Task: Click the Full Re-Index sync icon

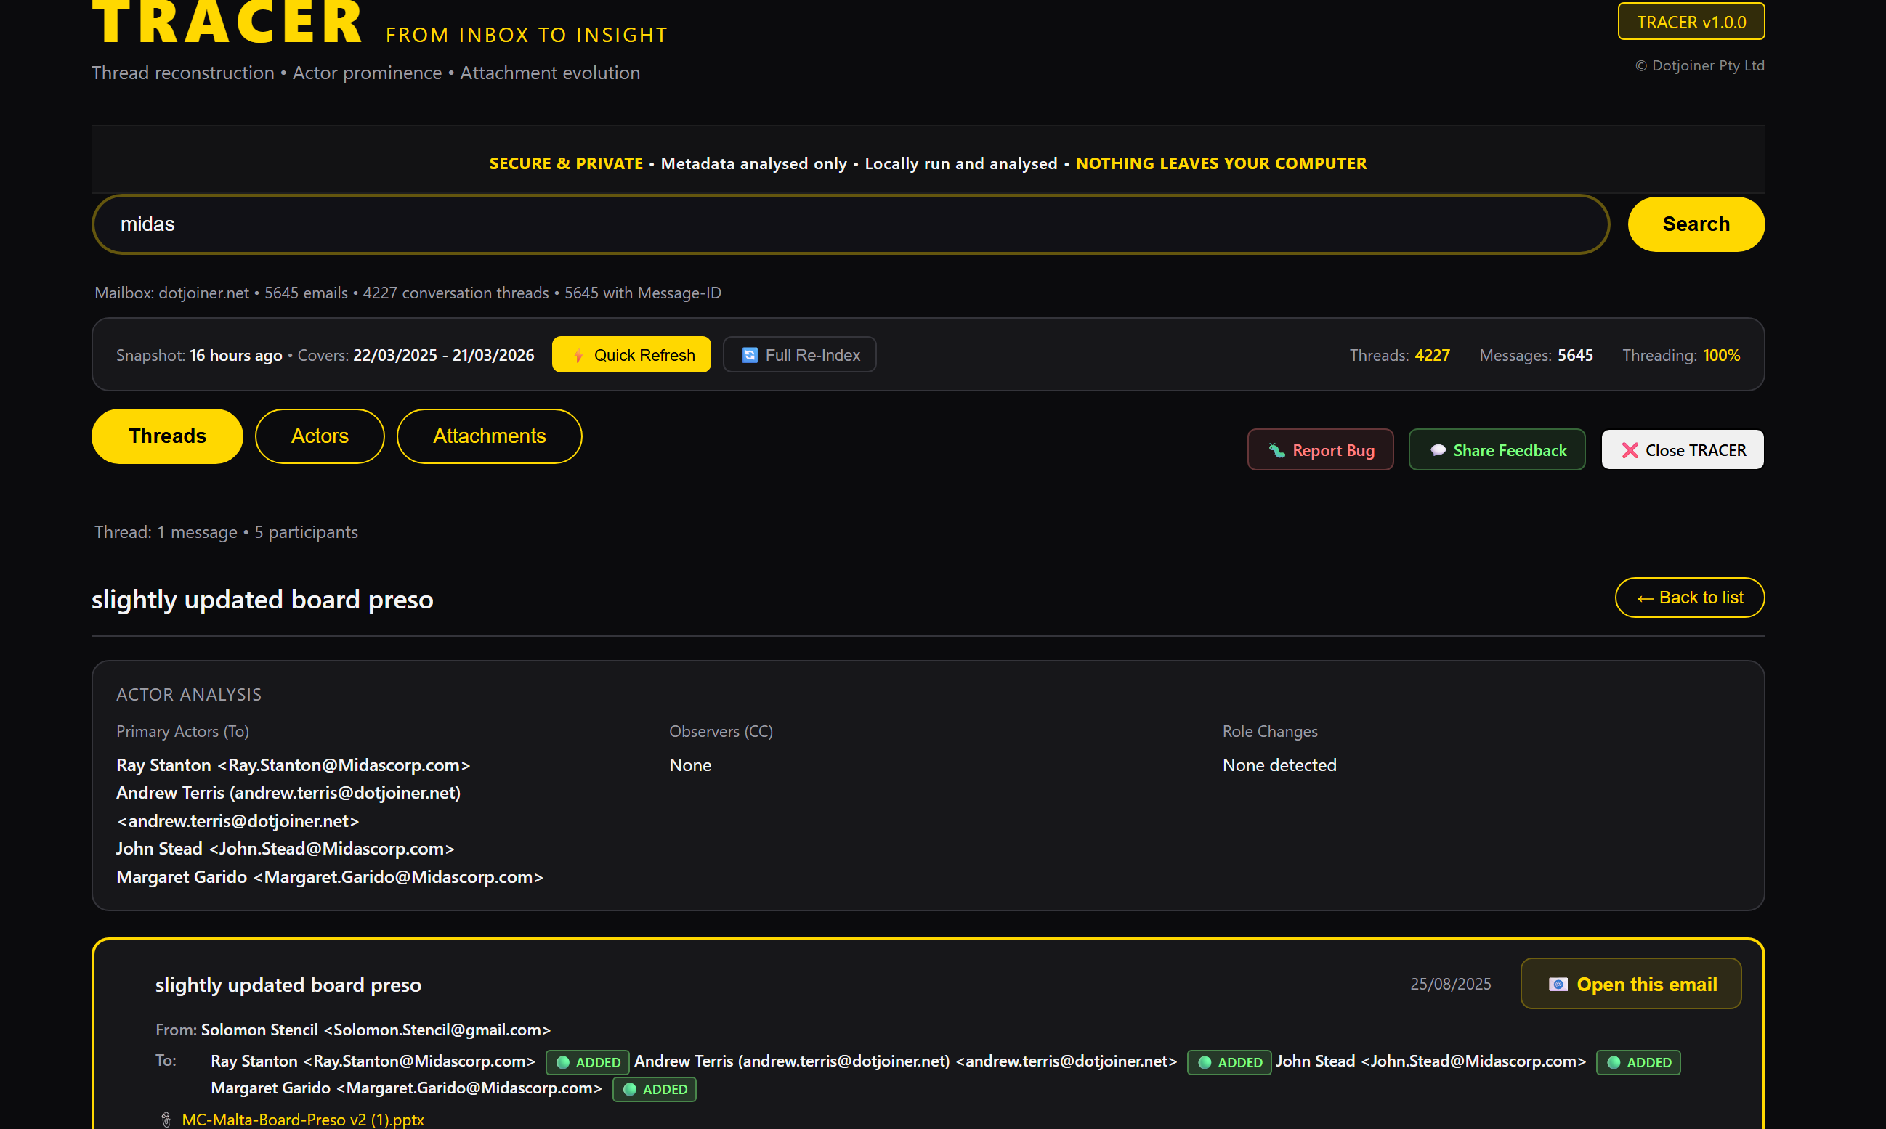Action: (750, 355)
